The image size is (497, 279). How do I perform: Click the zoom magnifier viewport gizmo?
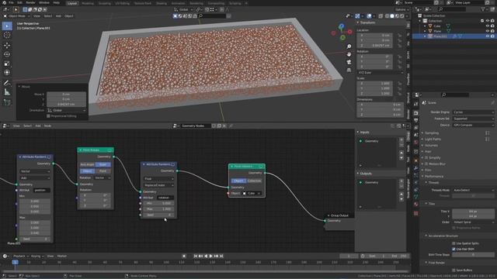click(x=349, y=46)
